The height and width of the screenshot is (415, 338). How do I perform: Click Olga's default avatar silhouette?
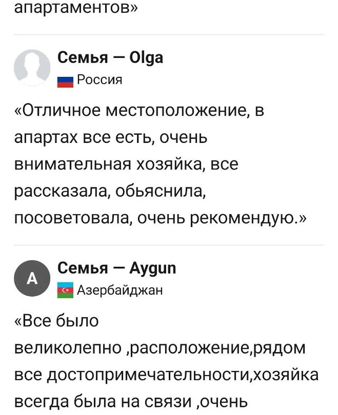32,68
